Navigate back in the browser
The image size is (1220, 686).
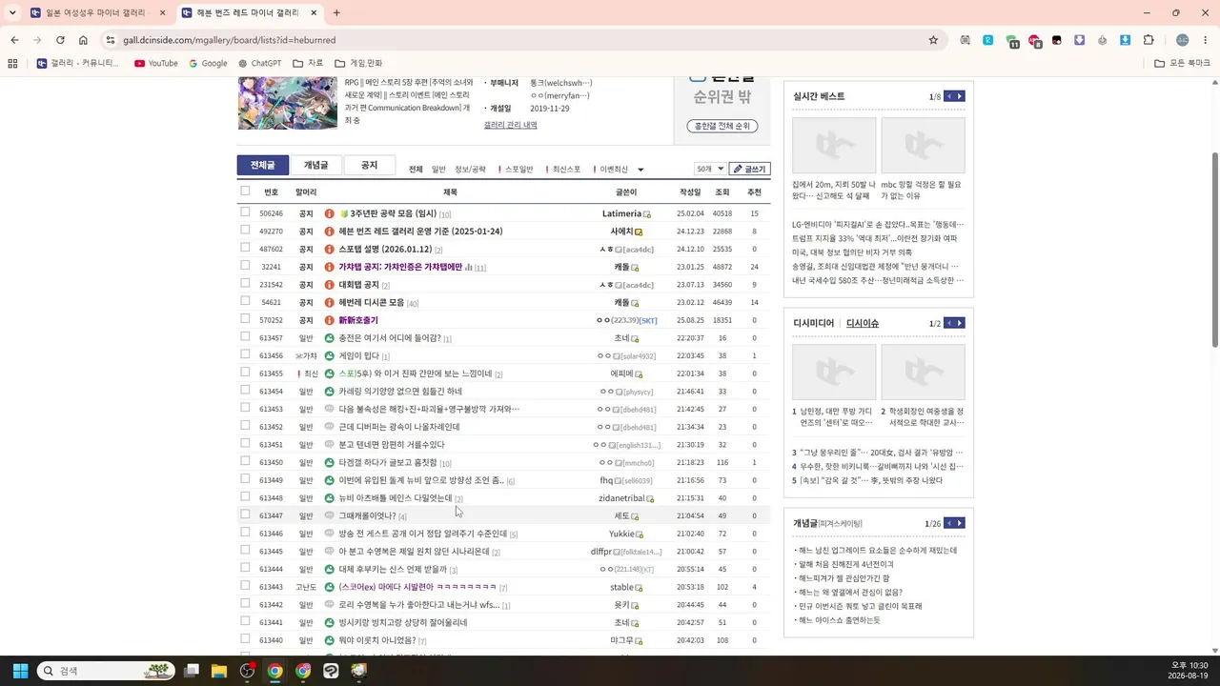coord(14,40)
